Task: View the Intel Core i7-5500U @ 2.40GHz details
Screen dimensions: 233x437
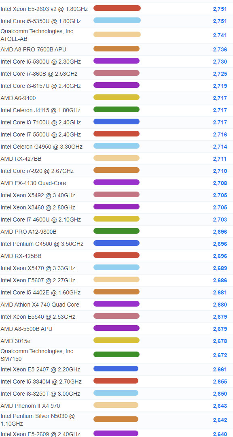Action: (40, 134)
